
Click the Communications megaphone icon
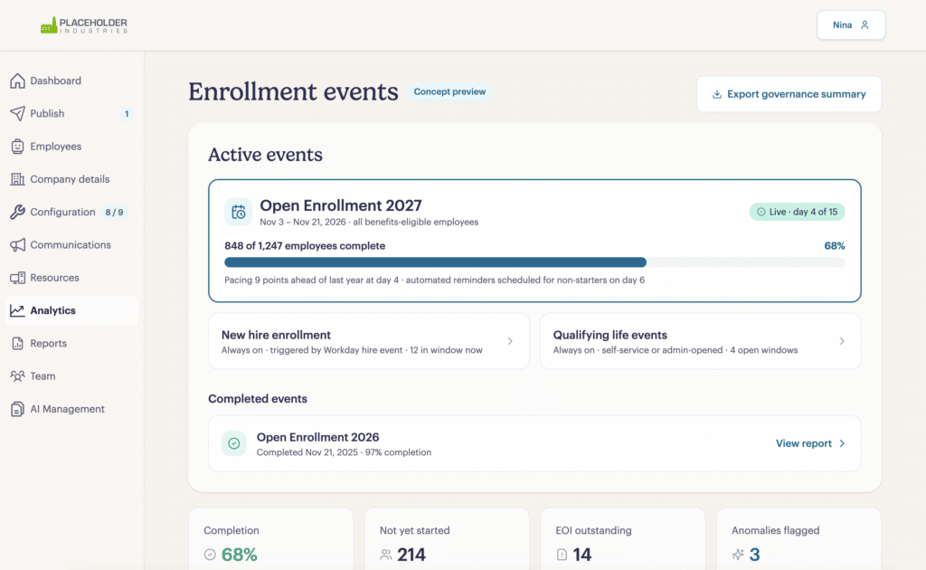[18, 245]
